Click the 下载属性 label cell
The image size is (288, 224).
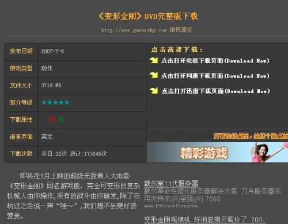(x=21, y=119)
